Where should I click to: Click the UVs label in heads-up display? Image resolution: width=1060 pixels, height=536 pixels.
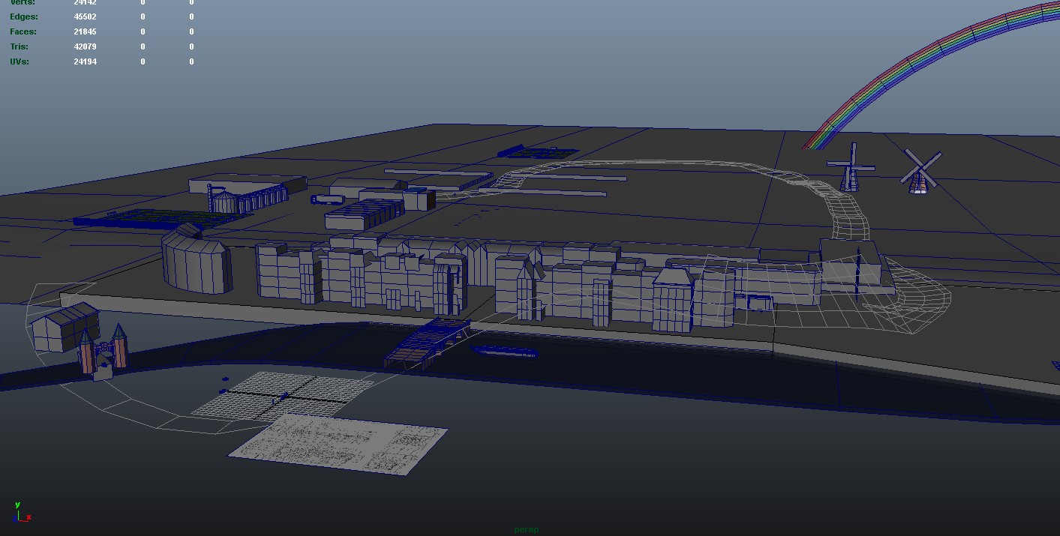coord(20,61)
